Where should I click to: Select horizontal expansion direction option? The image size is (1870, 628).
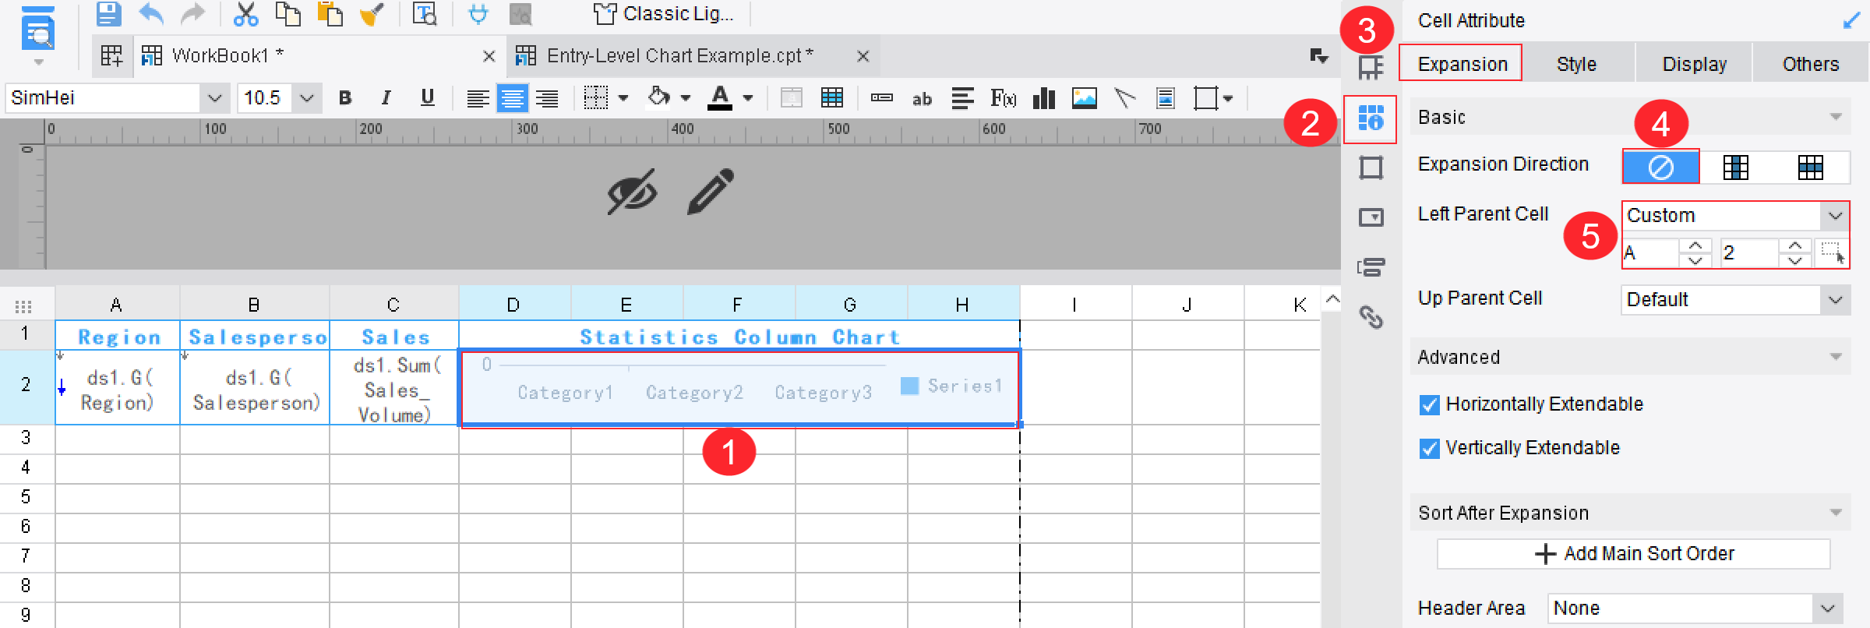(x=1810, y=167)
